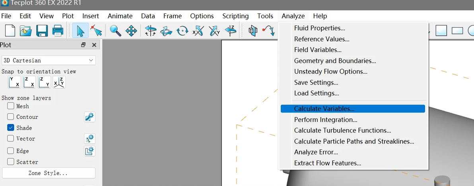The width and height of the screenshot is (474, 186).
Task: Click the Save Layout floppy disk icon
Action: tap(42, 31)
